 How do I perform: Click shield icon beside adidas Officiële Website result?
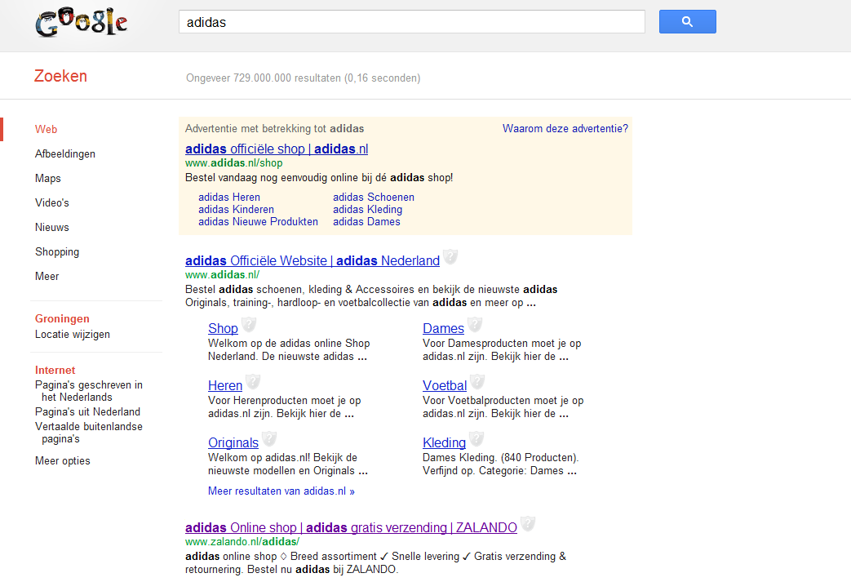click(x=450, y=256)
